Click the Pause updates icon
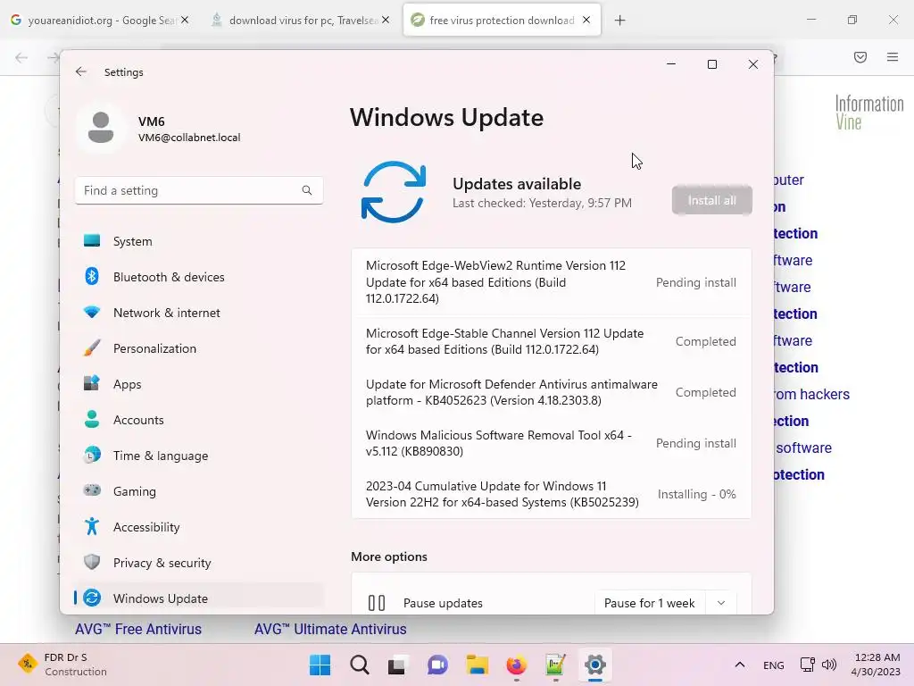Image resolution: width=914 pixels, height=686 pixels. [377, 603]
